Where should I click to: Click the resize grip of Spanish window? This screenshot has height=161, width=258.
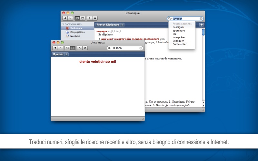pos(143,119)
